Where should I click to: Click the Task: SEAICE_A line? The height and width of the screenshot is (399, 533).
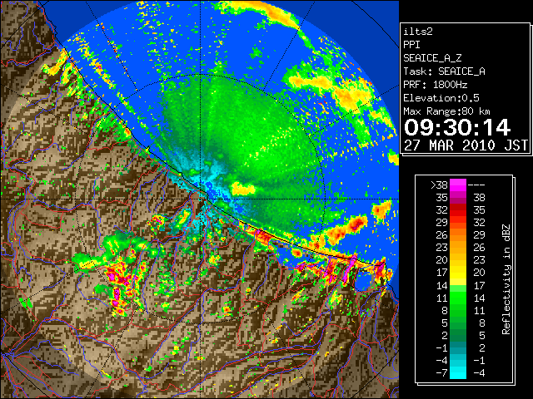[x=444, y=71]
